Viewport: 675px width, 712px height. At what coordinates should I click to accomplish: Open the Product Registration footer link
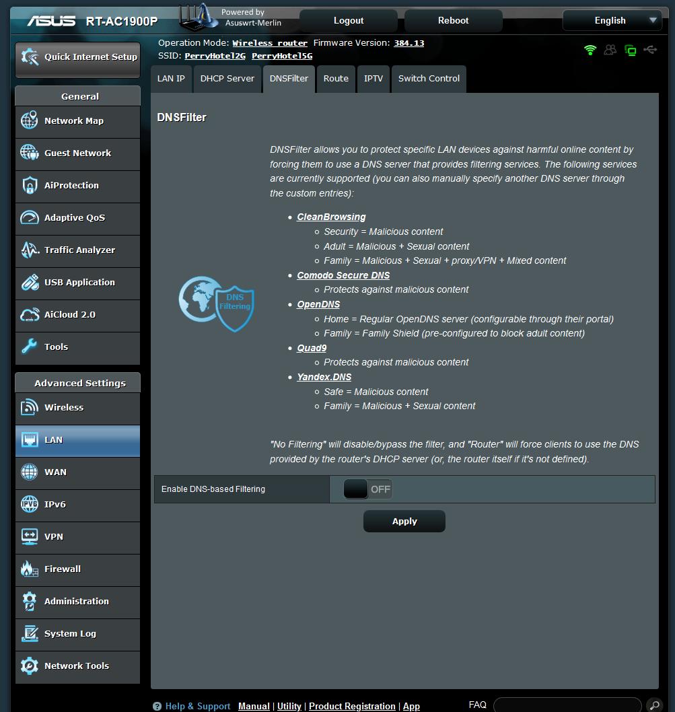(352, 706)
